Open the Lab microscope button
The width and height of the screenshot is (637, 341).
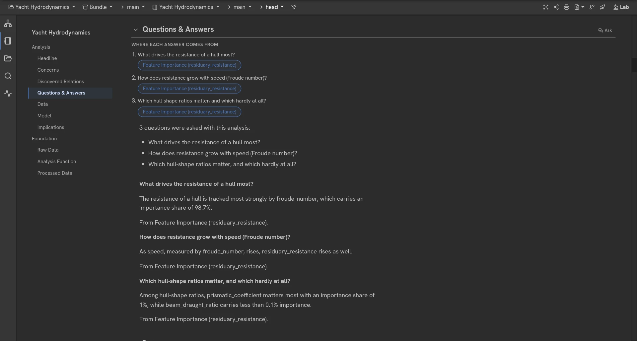pos(621,7)
